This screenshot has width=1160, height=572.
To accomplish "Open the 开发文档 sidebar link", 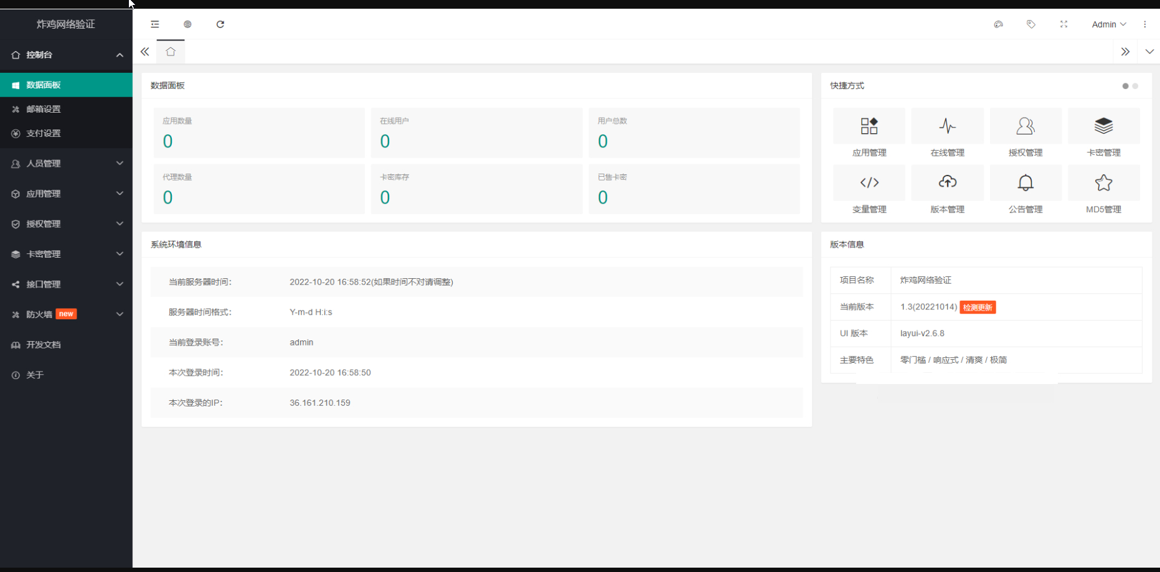I will [x=66, y=345].
